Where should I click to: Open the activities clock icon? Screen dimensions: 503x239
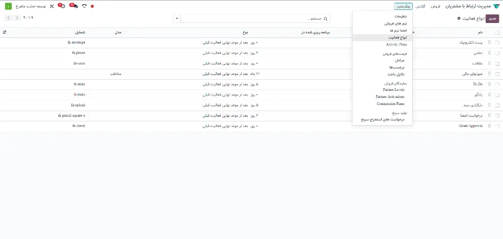pos(63,6)
